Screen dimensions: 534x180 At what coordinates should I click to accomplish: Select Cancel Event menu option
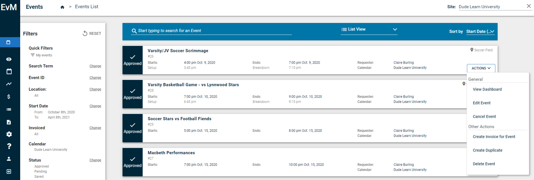(x=484, y=116)
